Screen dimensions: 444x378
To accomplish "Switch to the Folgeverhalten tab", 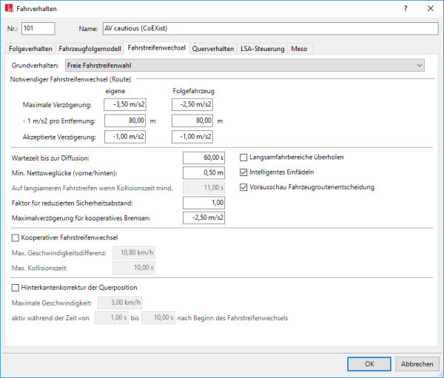I will [x=30, y=49].
